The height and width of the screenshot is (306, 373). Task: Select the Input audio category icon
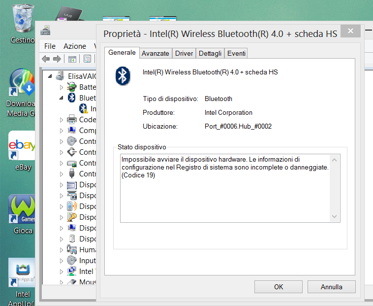[x=72, y=261]
